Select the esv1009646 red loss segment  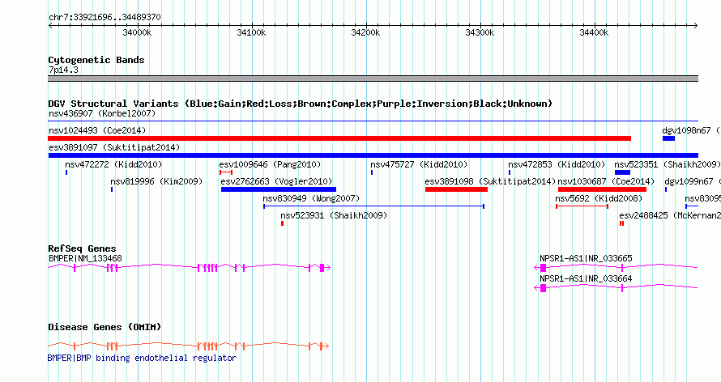coord(226,172)
